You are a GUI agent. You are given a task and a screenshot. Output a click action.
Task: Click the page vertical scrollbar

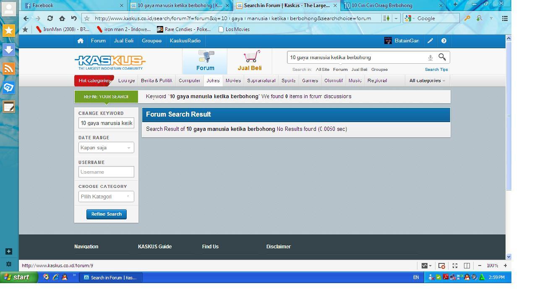[508, 115]
